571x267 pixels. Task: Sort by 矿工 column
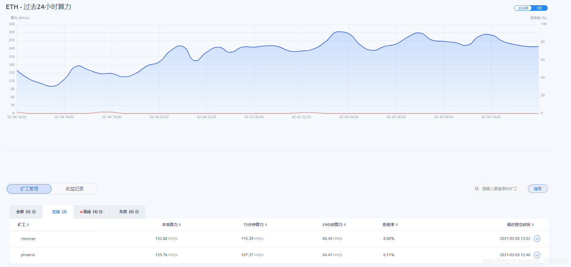pos(23,225)
